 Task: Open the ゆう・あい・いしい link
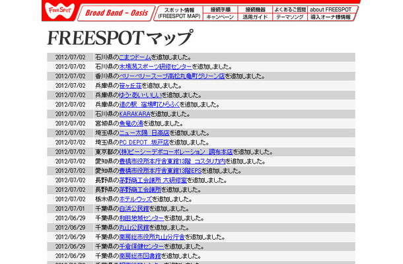coord(140,95)
